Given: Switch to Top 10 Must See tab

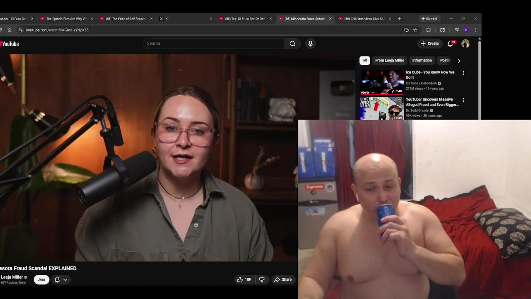Looking at the screenshot, I should pyautogui.click(x=244, y=19).
